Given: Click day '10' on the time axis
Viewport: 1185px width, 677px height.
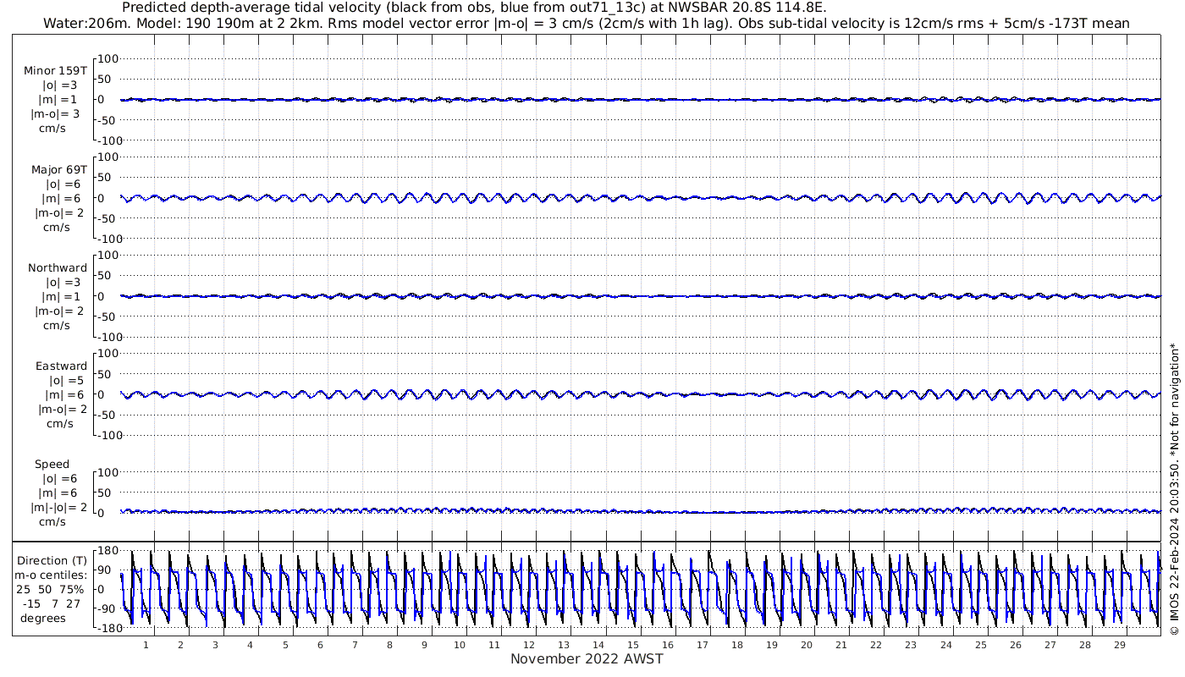Looking at the screenshot, I should pyautogui.click(x=460, y=645).
